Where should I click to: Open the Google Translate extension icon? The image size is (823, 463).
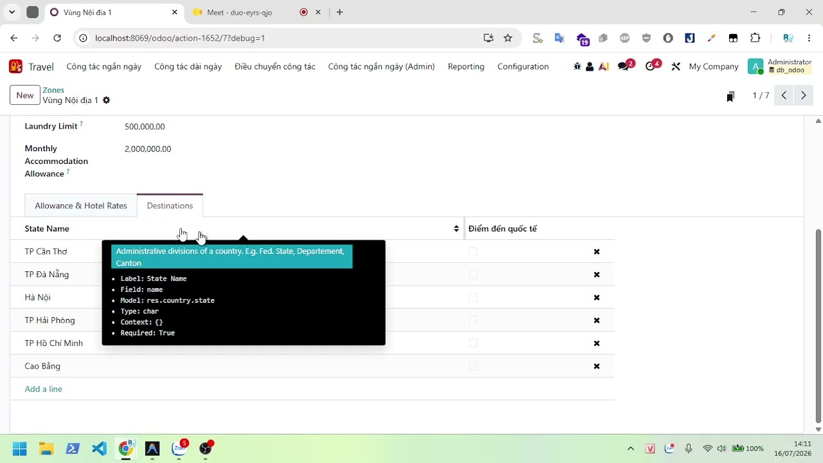[x=559, y=38]
